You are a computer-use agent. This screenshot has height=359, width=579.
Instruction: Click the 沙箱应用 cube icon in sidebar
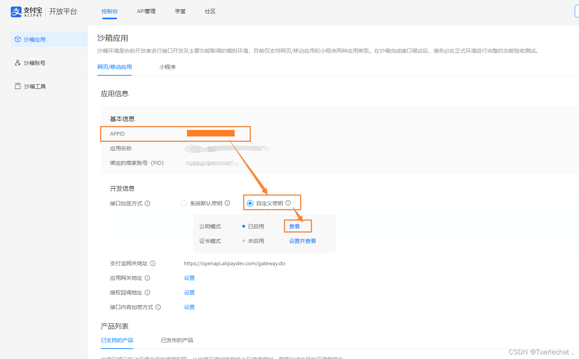coord(18,39)
